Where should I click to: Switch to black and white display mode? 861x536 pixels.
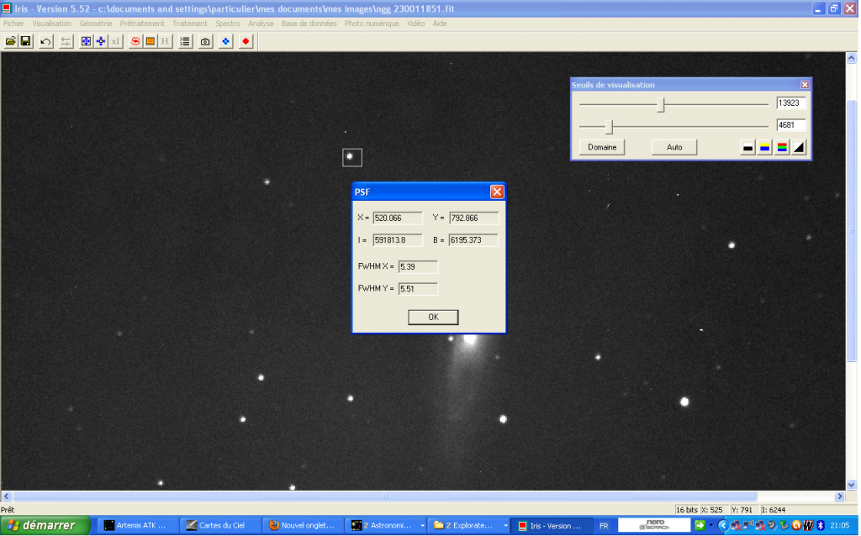click(748, 147)
